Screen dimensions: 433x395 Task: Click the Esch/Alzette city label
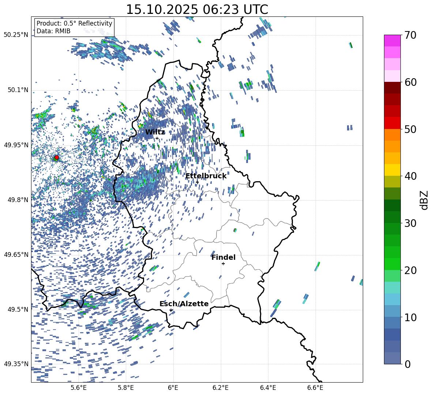coord(184,304)
